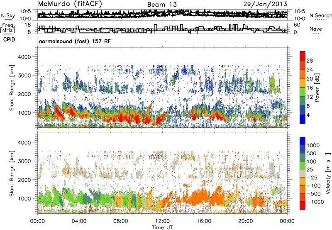Click the -1000 tick on velocity colorbar
This screenshot has height=230, width=332.
pyautogui.click(x=315, y=202)
